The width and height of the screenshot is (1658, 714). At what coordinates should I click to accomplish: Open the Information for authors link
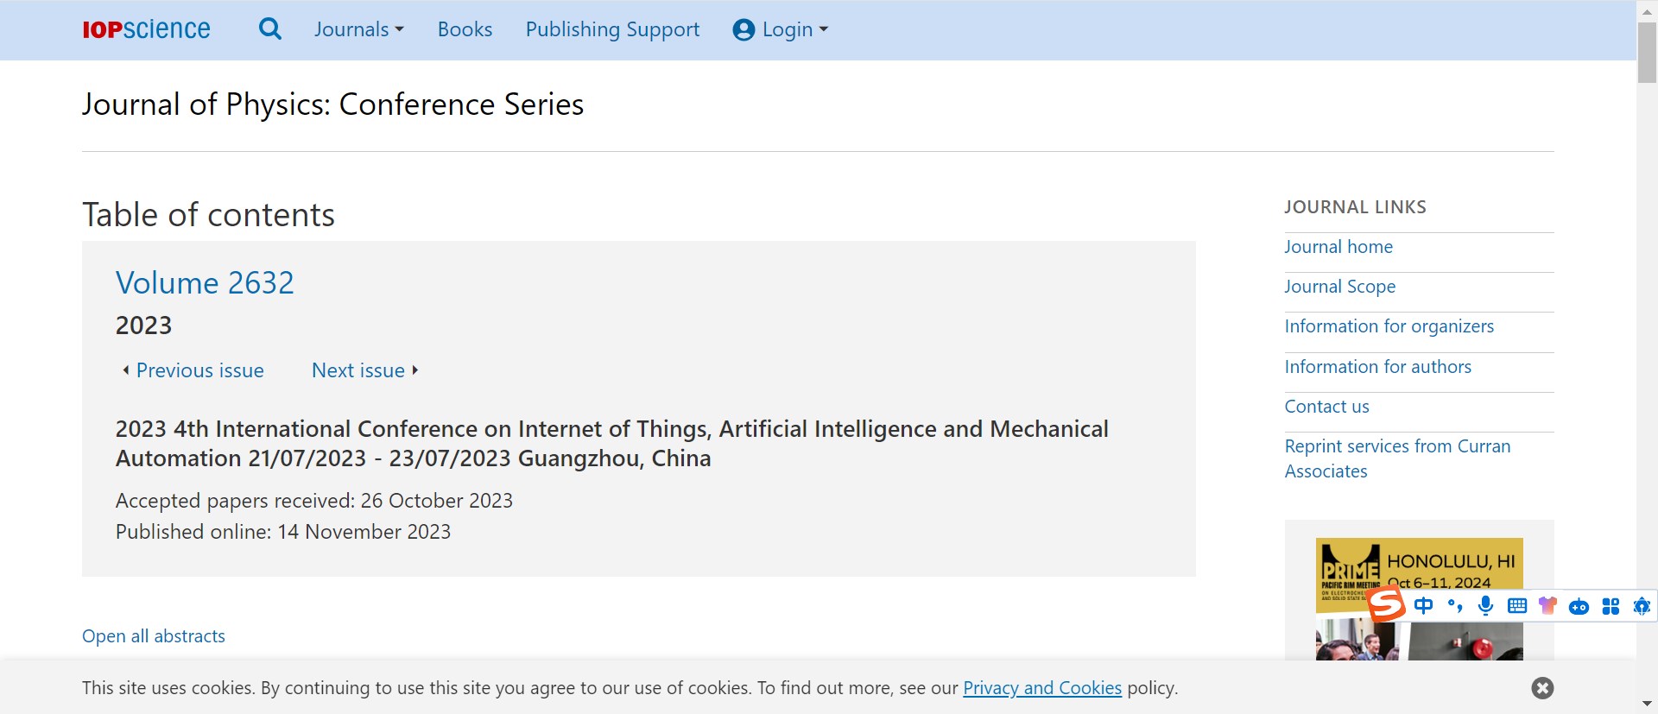tap(1377, 367)
